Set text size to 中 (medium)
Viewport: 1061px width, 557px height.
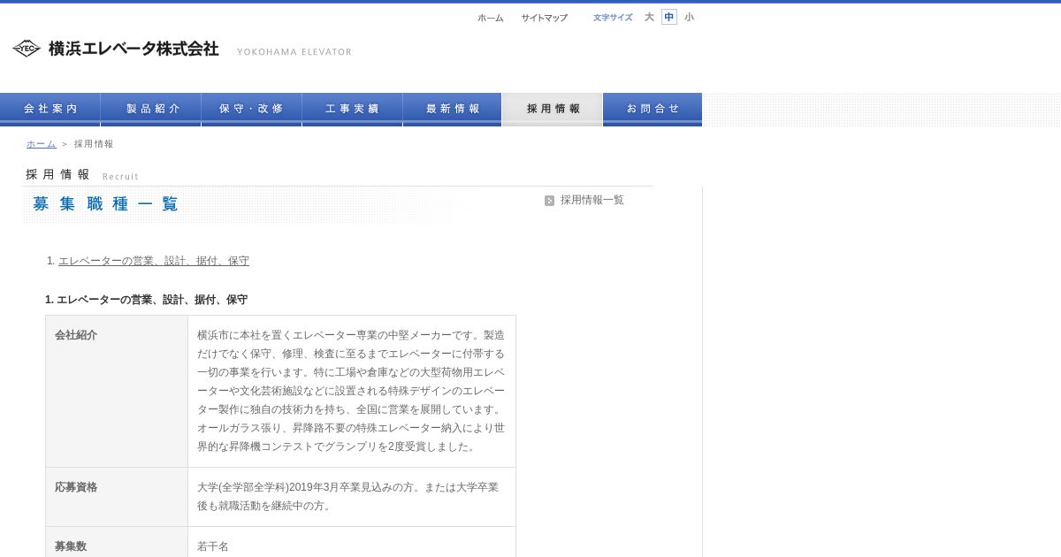(x=669, y=17)
